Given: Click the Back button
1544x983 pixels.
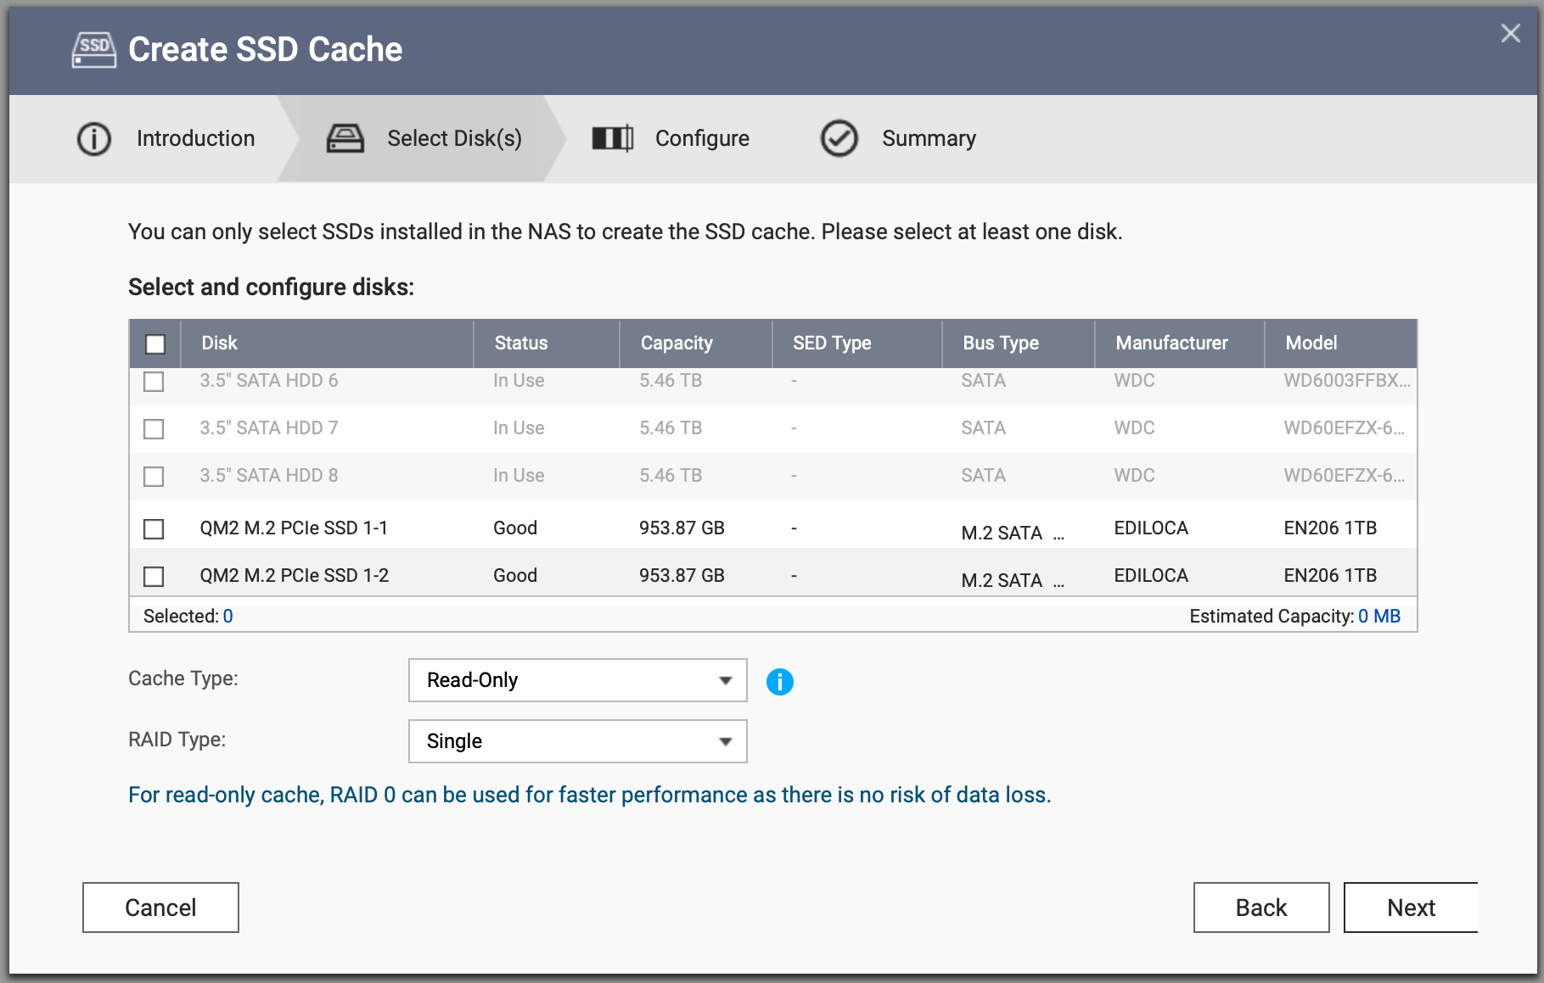Looking at the screenshot, I should pos(1261,908).
